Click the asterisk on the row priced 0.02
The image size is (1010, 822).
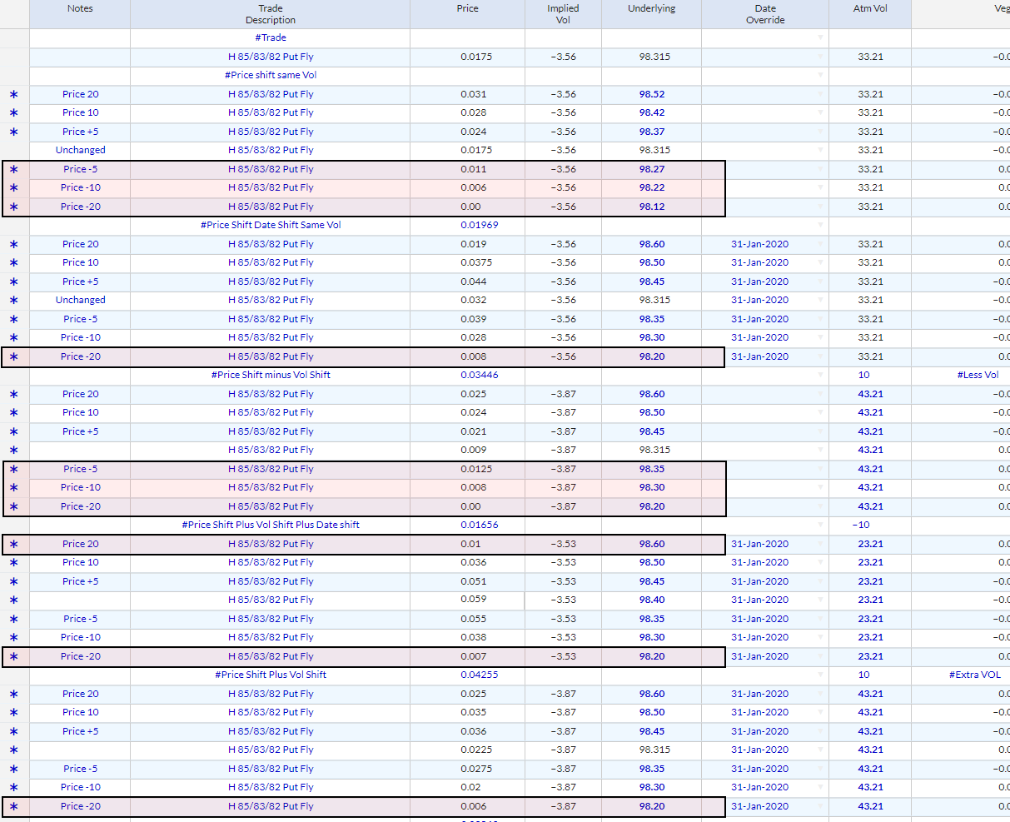[x=13, y=788]
